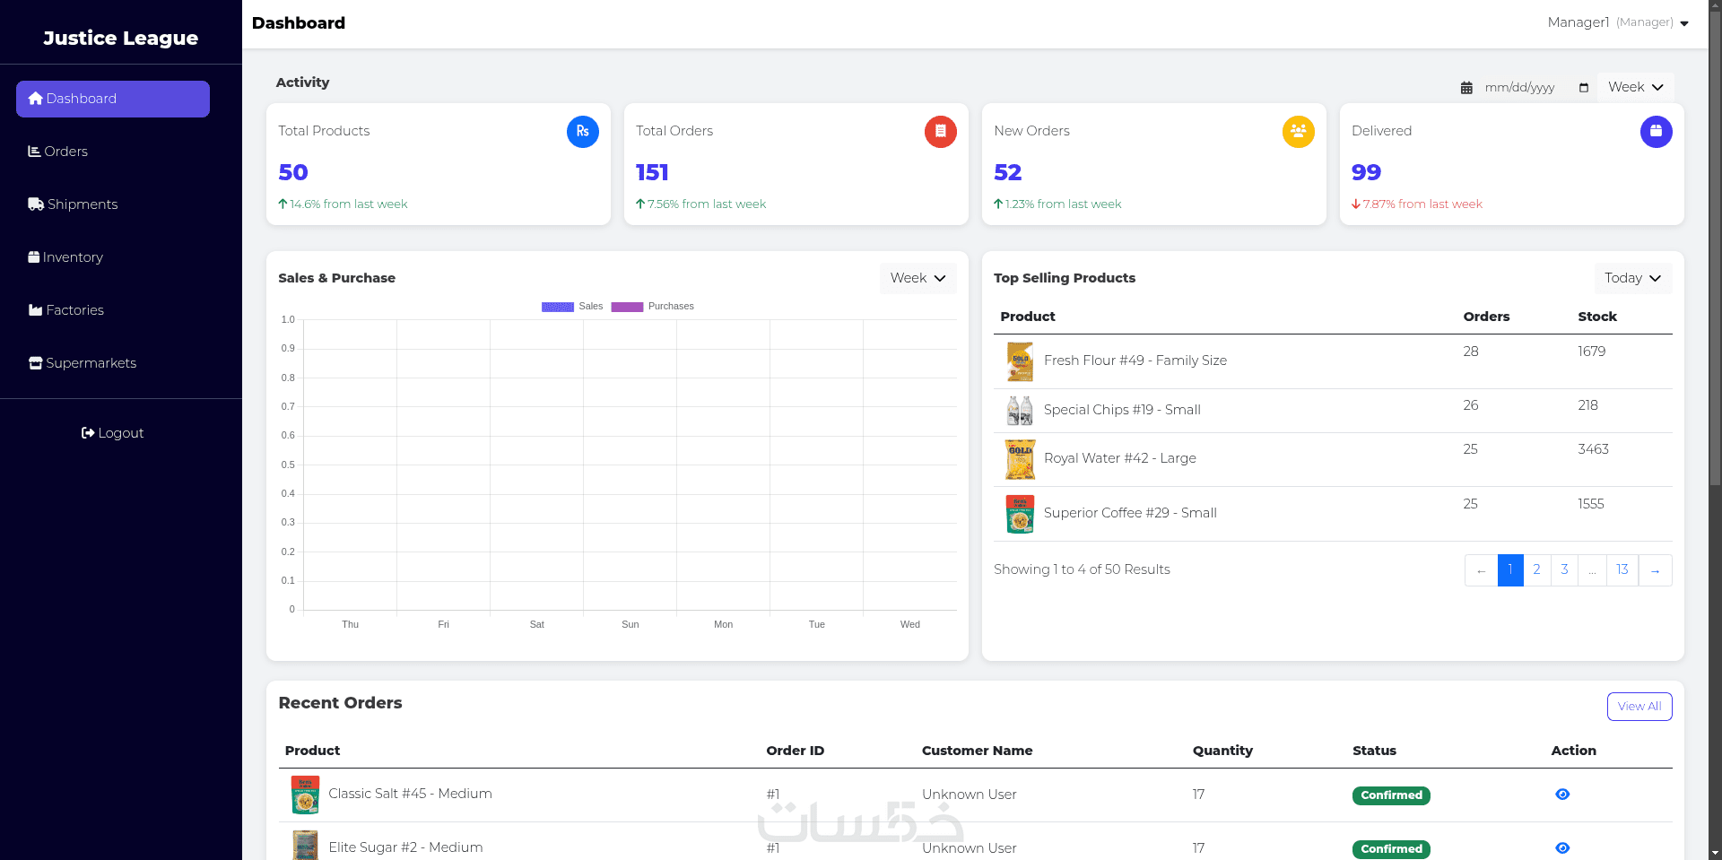
Task: Navigate to Inventory in the sidebar
Action: tap(65, 257)
